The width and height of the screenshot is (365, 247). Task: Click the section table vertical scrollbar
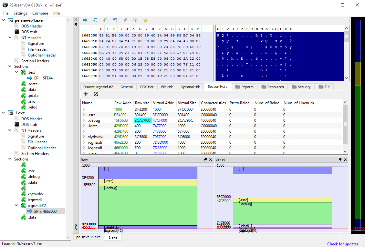(x=345, y=127)
